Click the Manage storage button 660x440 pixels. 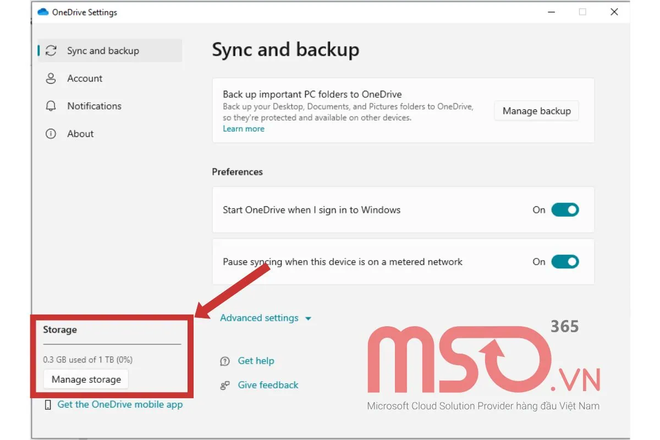86,380
